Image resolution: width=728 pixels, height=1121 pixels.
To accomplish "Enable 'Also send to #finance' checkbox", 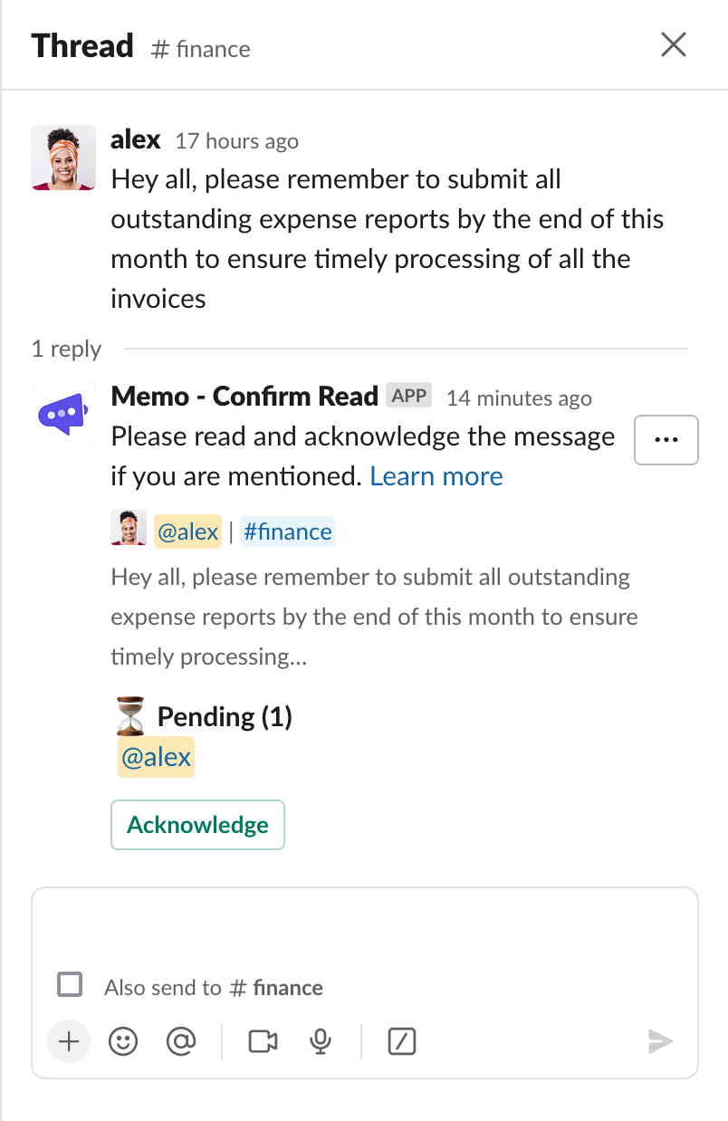I will pos(70,985).
